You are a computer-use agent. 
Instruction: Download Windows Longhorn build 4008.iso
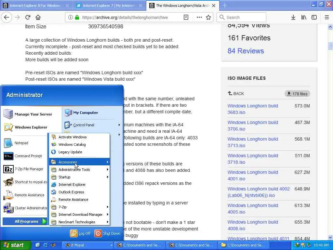coord(253,225)
